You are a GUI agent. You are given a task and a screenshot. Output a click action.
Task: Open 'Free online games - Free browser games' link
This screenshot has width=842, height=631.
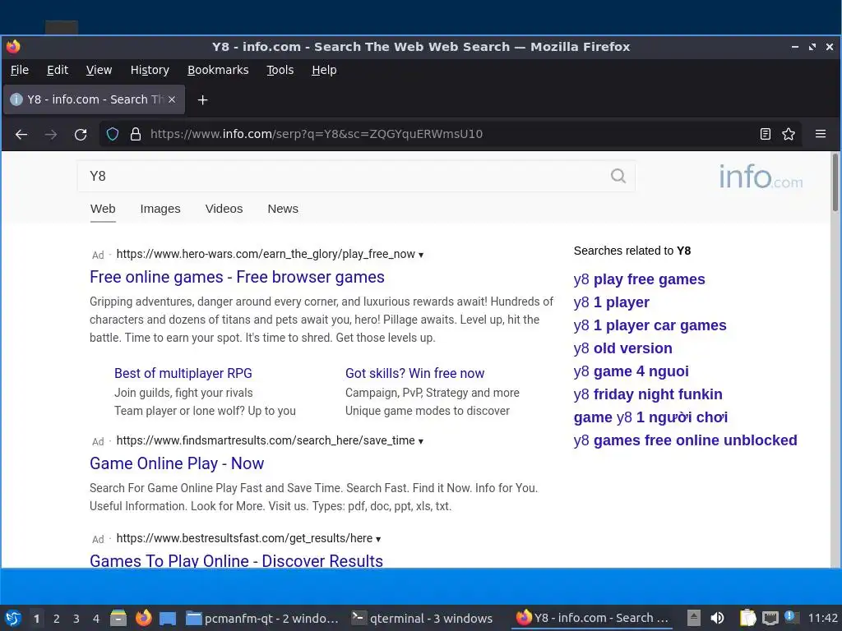237,277
